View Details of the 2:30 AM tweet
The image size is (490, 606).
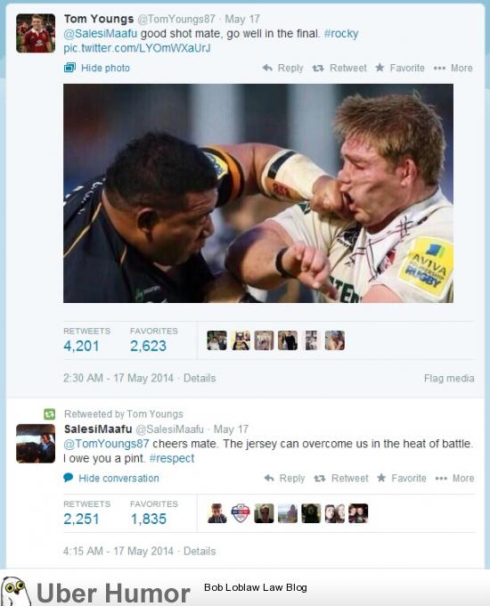200,378
